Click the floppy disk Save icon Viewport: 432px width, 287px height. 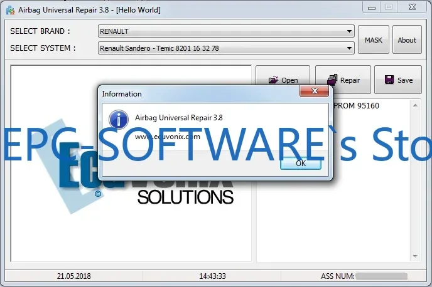(389, 80)
